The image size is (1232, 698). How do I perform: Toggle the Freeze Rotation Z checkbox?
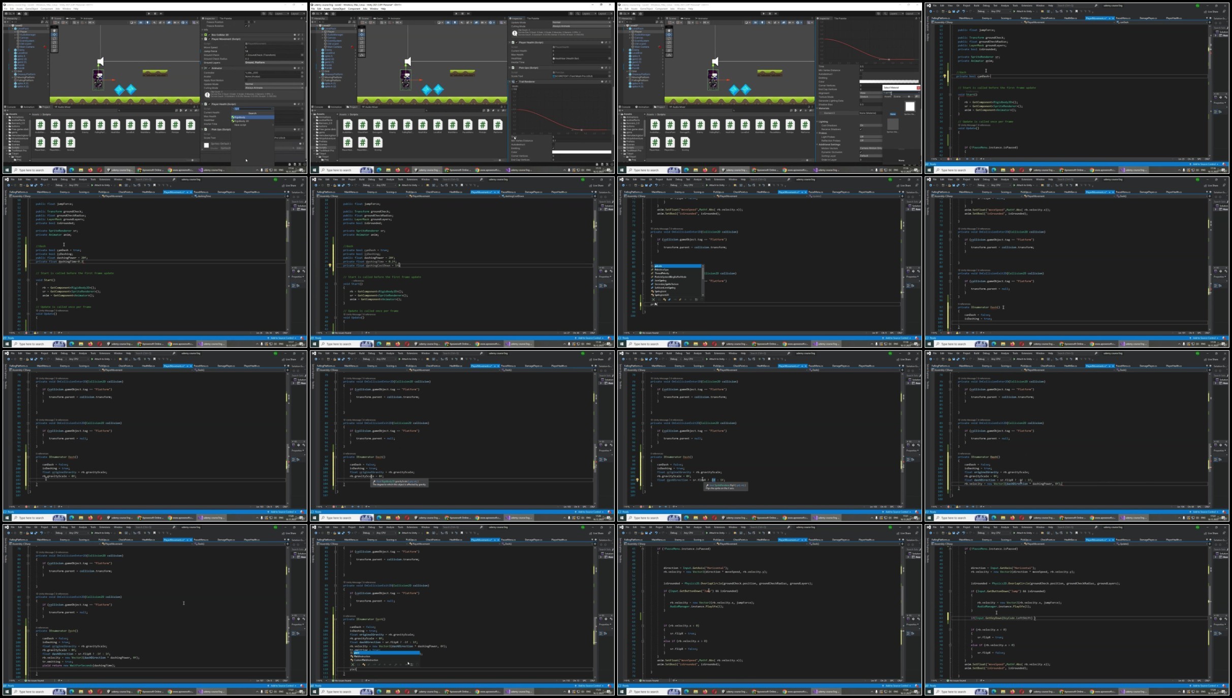[246, 26]
